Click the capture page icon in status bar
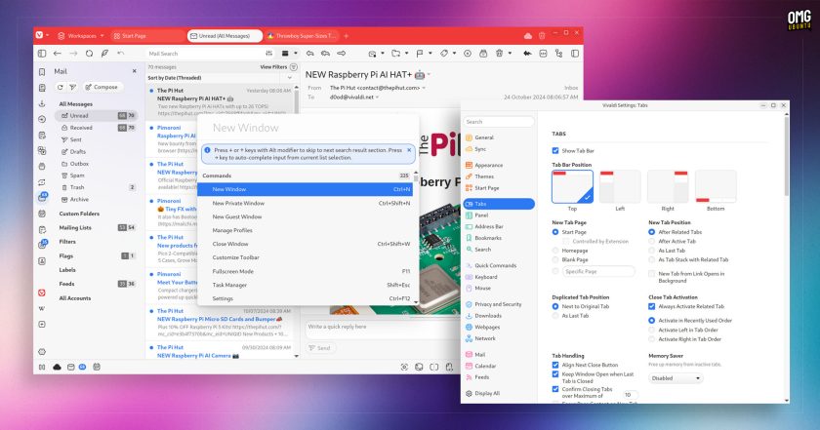Screen dimensions: 820x430 click(404, 367)
